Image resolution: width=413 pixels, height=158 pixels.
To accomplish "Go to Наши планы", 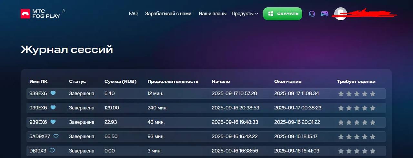I will (213, 14).
